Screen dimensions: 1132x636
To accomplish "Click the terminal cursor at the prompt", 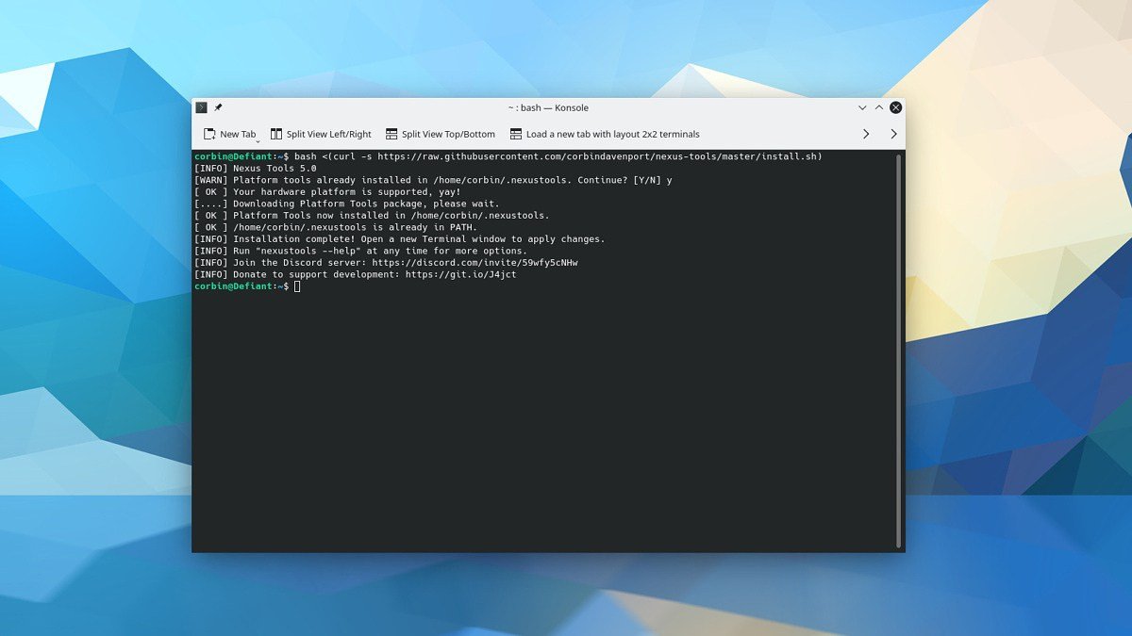I will pos(296,286).
